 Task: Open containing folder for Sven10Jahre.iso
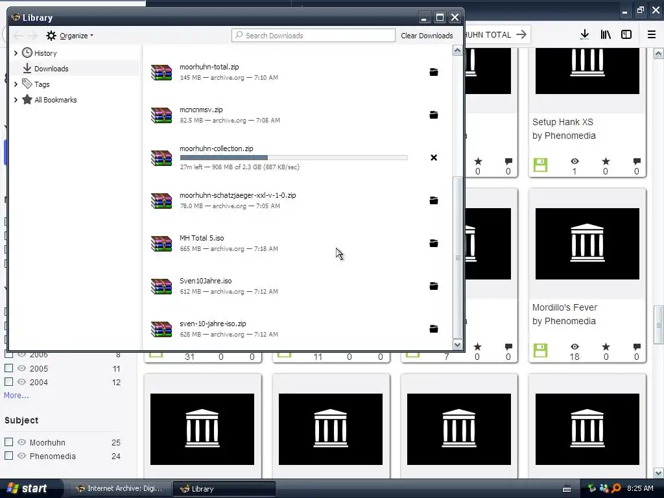tap(434, 286)
